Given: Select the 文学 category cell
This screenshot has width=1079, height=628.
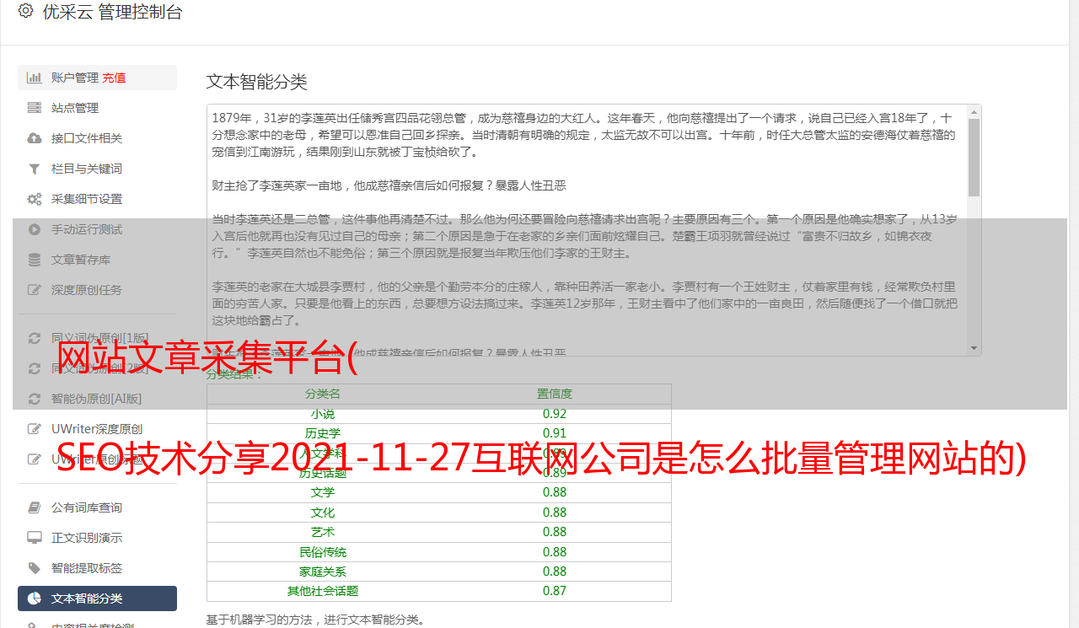Looking at the screenshot, I should pos(323,492).
